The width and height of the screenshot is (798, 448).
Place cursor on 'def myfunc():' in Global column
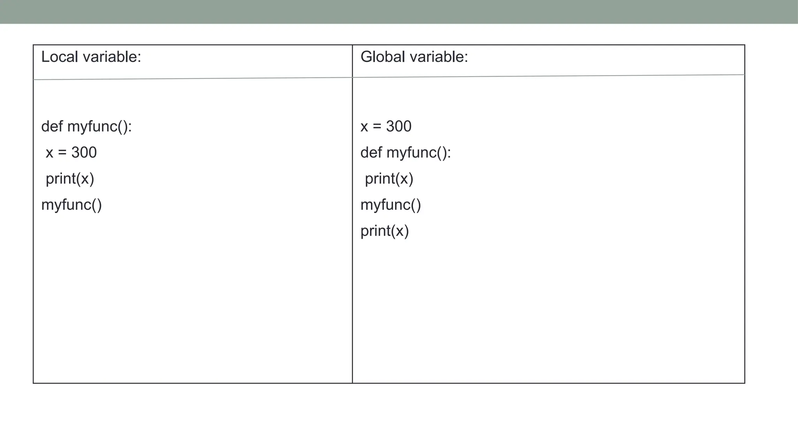[406, 153]
